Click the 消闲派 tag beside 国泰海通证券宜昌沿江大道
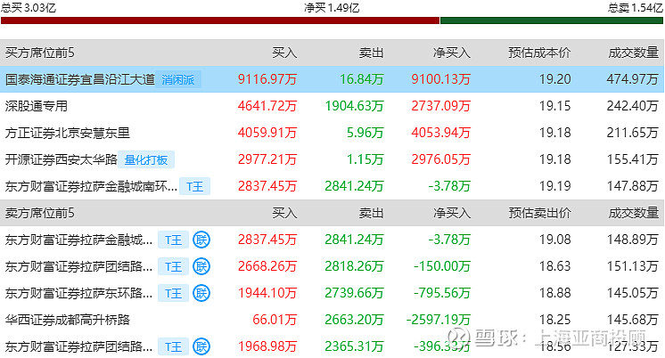Screen dimensions: 665x358 point(178,79)
